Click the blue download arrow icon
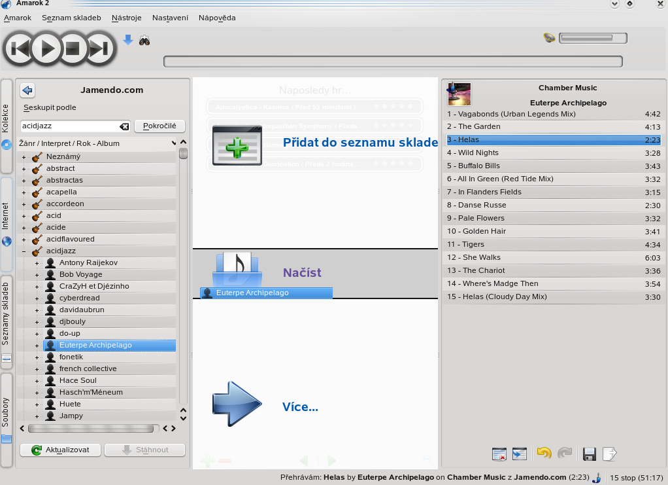 point(128,40)
